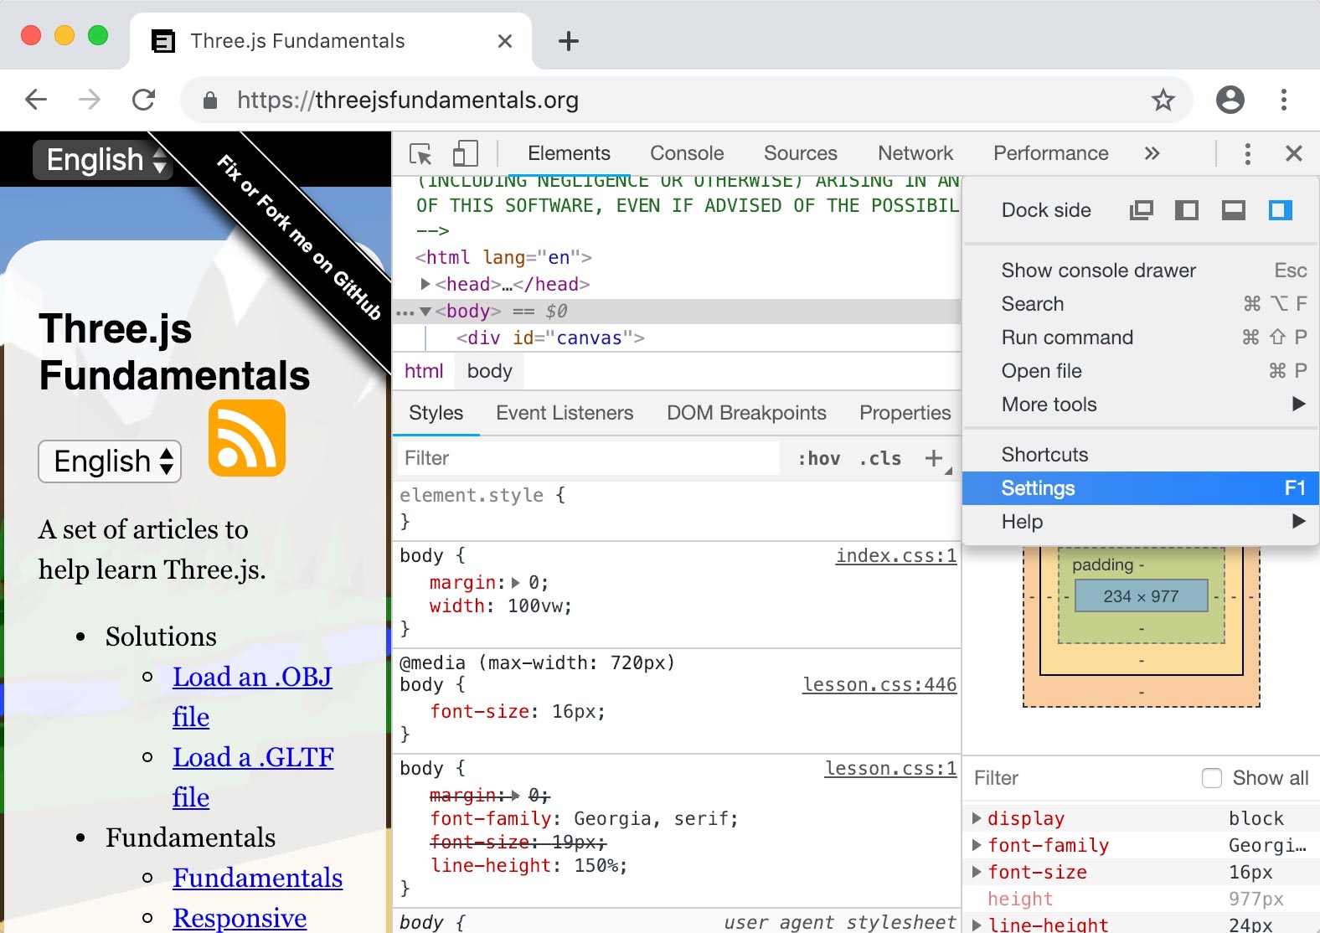Switch to the Console tab
Image resolution: width=1320 pixels, height=933 pixels.
686,153
